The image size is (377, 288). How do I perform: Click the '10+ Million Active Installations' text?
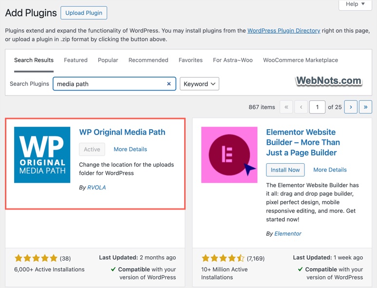225,273
